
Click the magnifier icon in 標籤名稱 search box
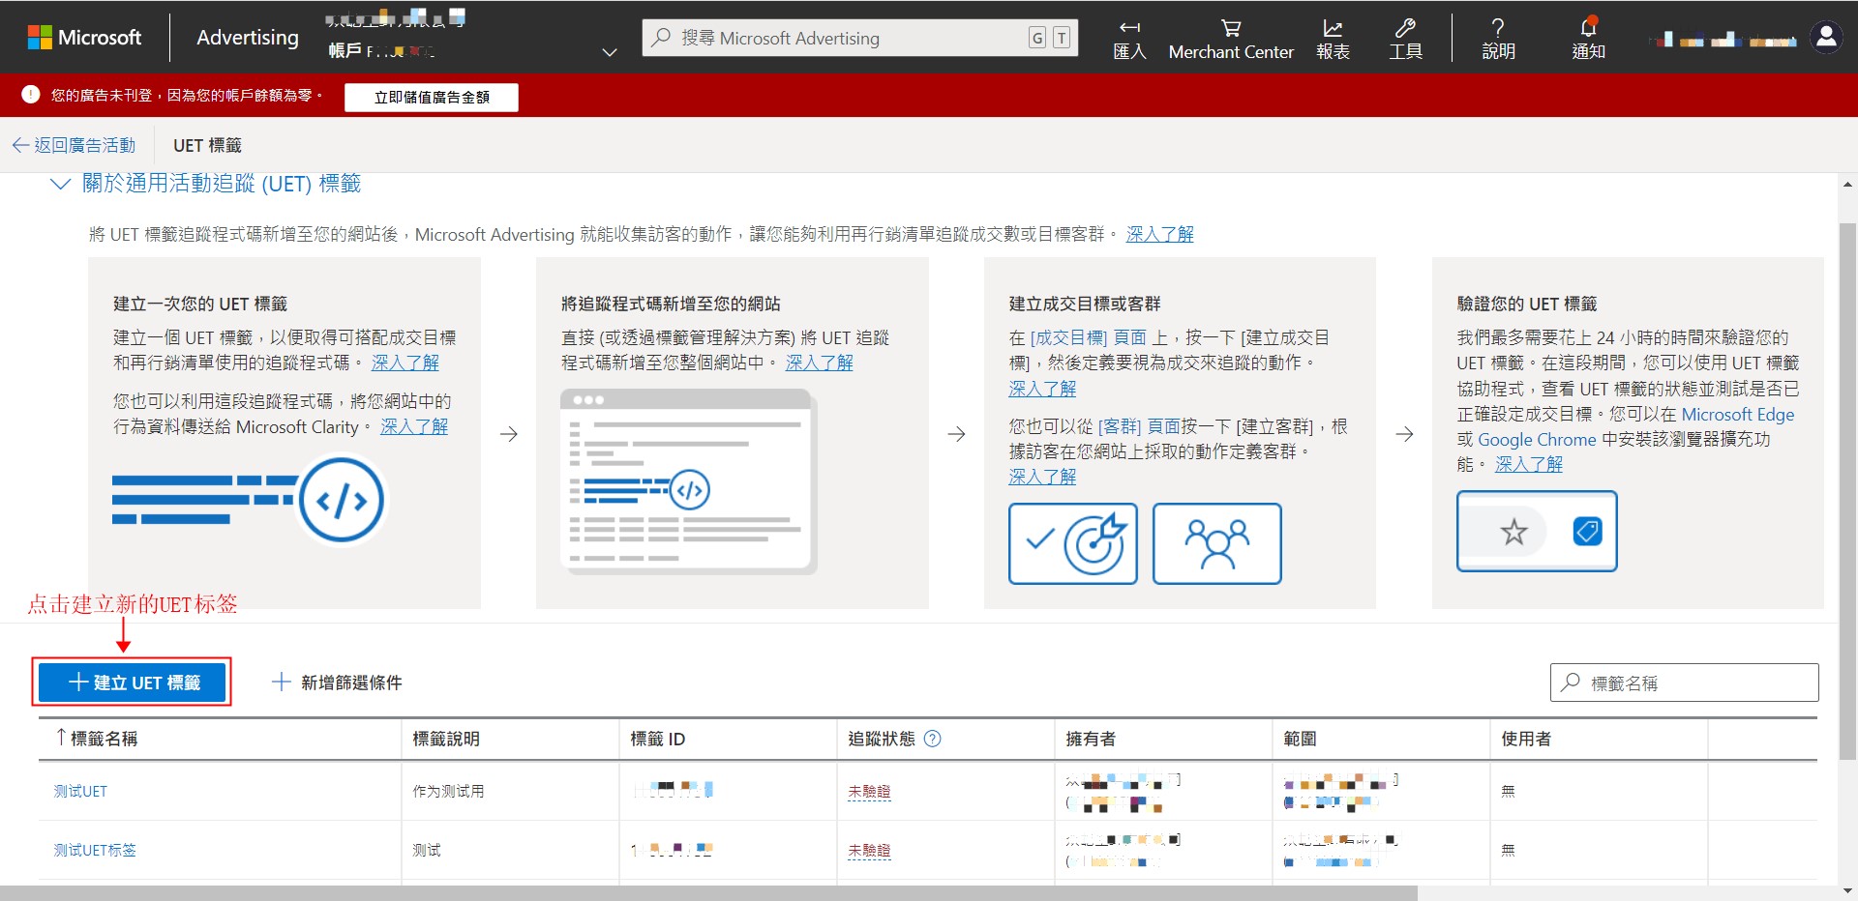(x=1571, y=683)
